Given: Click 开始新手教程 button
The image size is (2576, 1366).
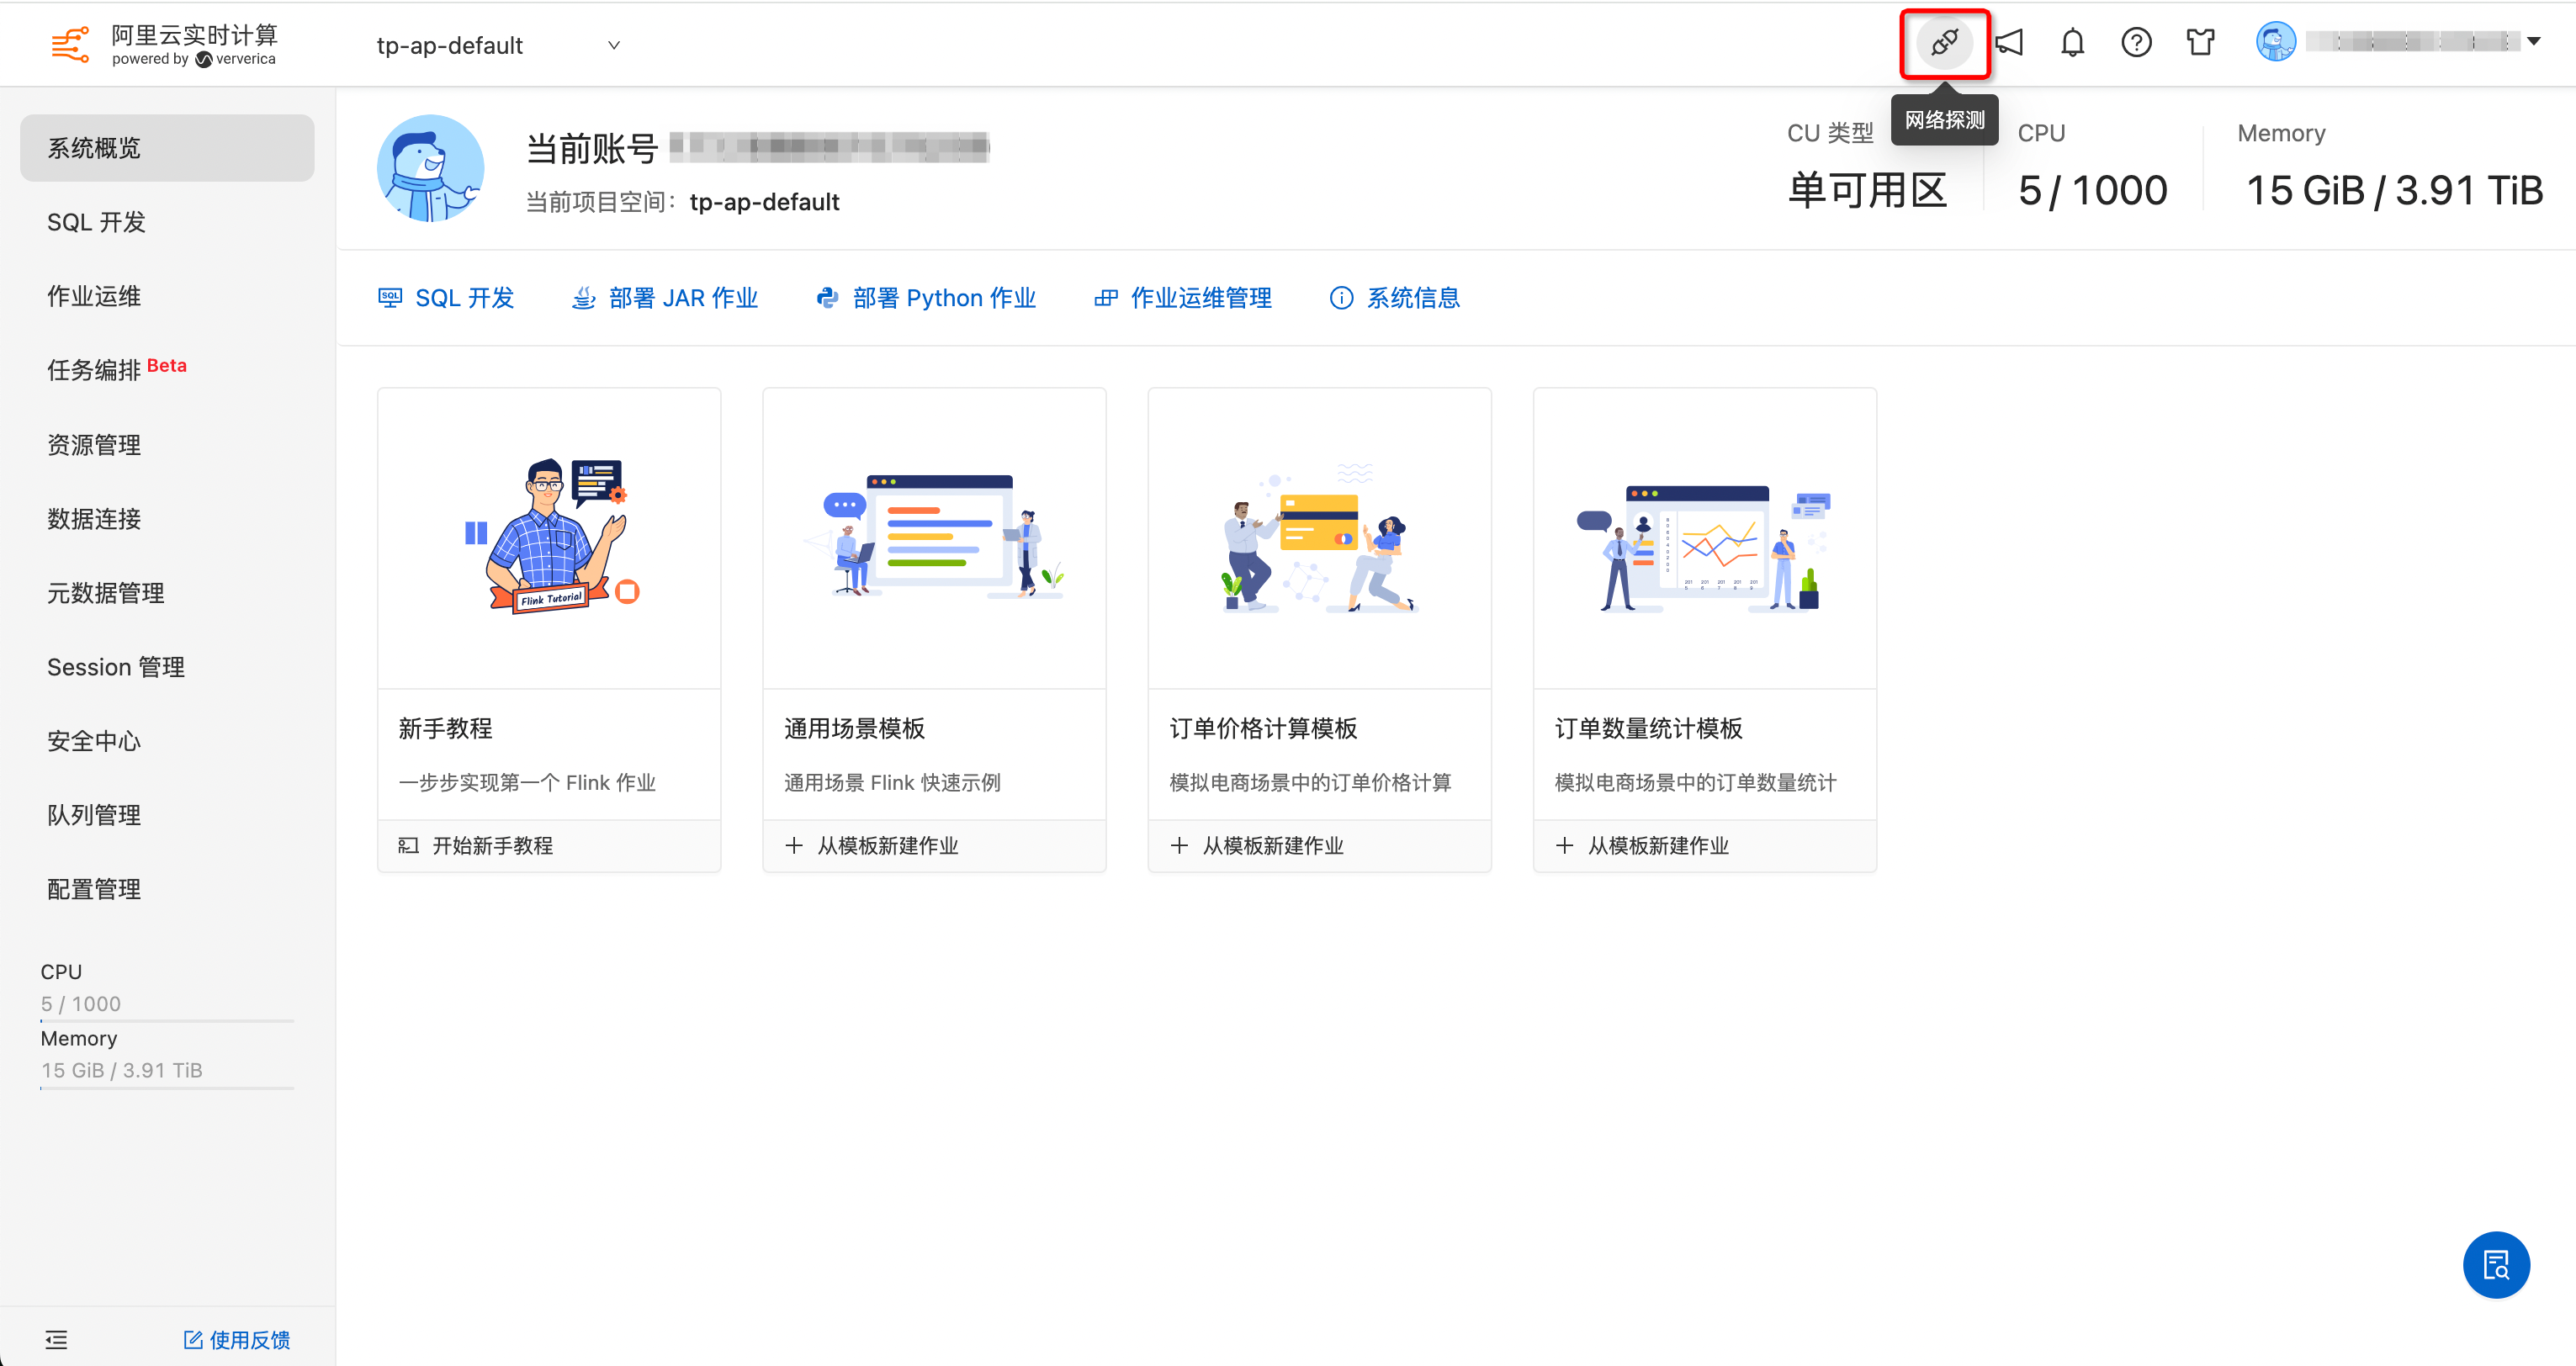Looking at the screenshot, I should click(491, 846).
